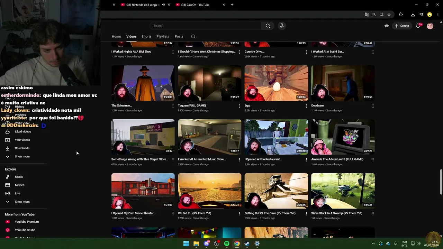Switch to the Shorts tab
The width and height of the screenshot is (443, 249).
[146, 37]
